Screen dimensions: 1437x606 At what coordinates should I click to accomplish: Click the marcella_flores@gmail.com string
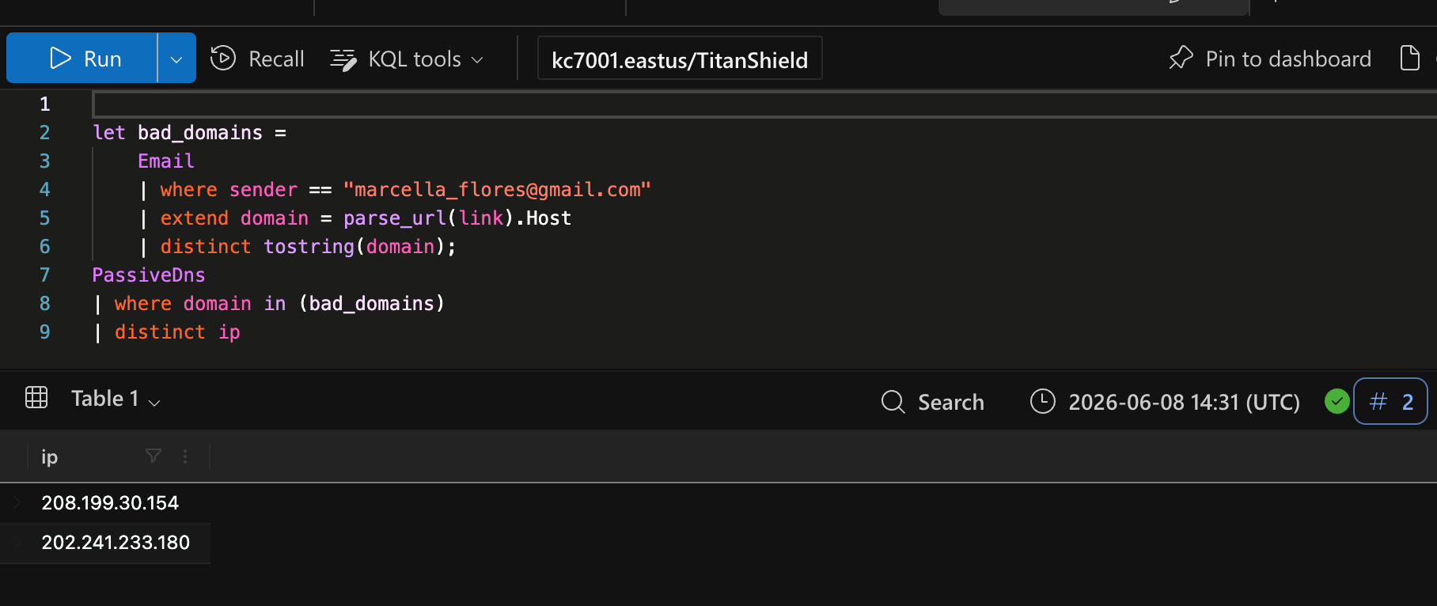pyautogui.click(x=497, y=190)
